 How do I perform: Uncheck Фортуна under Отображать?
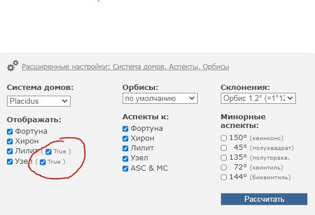(10, 131)
